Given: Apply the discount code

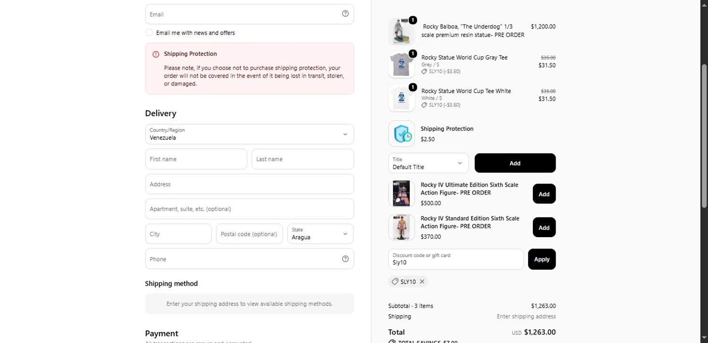Looking at the screenshot, I should 542,259.
